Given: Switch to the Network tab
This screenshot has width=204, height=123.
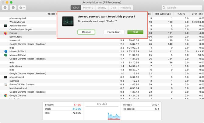Looking at the screenshot, I should pyautogui.click(x=125, y=8).
